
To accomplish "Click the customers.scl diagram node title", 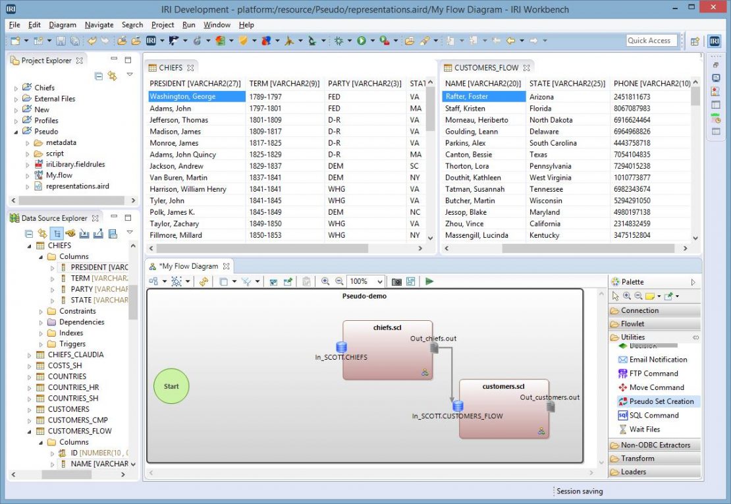I will point(503,386).
